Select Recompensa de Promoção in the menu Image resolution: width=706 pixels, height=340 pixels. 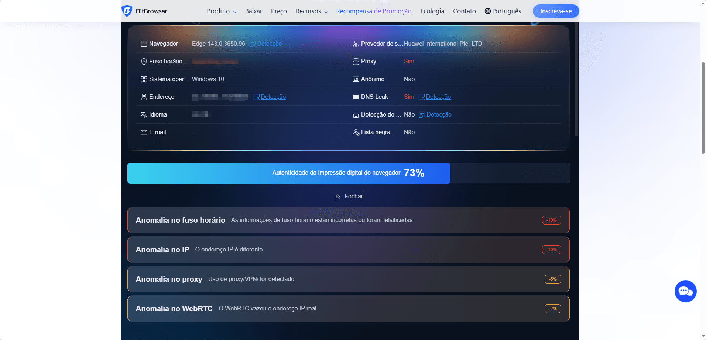373,11
